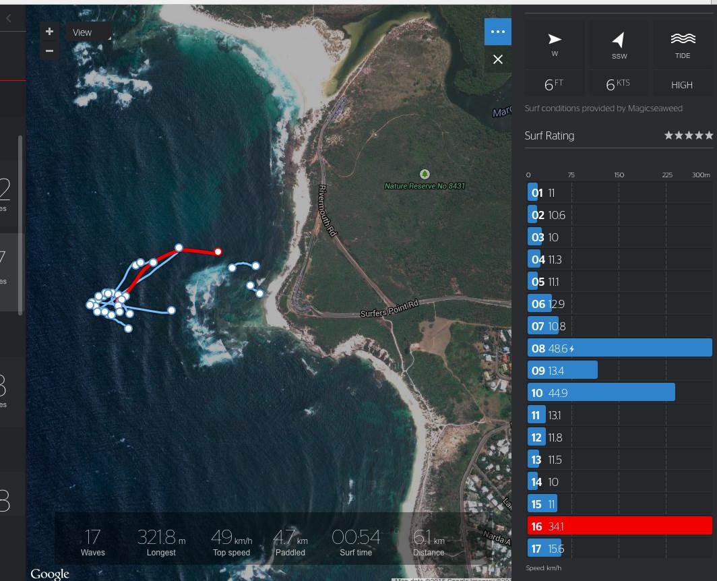This screenshot has height=581, width=717.
Task: Zoom in on the map with plus button
Action: (x=49, y=32)
